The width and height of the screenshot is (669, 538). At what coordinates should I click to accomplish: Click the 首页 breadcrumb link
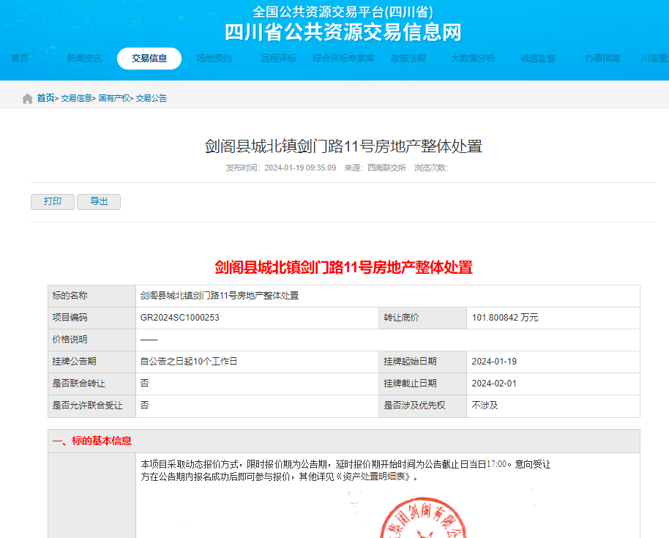pyautogui.click(x=45, y=98)
